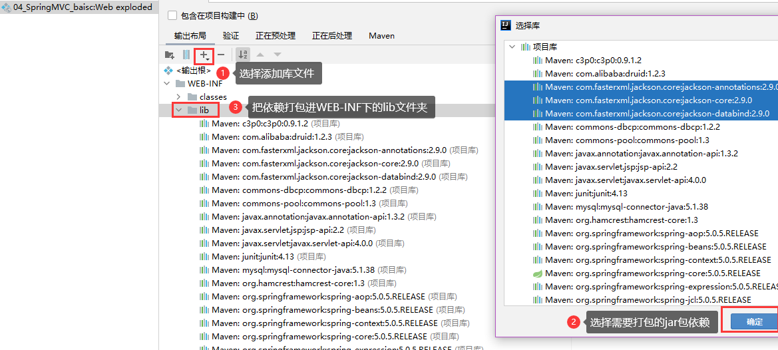
Task: Click the create archive toolbar icon
Action: (186, 55)
